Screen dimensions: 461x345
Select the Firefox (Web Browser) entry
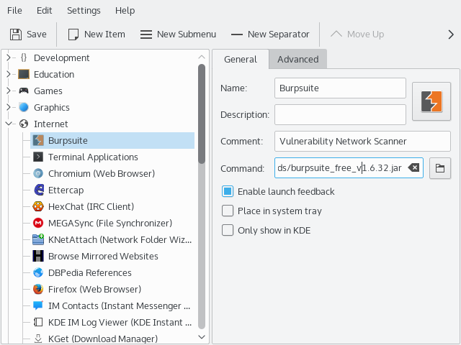(x=94, y=289)
